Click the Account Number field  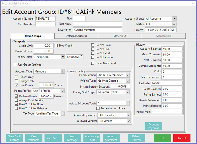(45, 18)
